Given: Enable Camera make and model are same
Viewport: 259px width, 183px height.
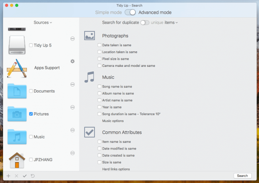Looking at the screenshot, I should pyautogui.click(x=99, y=66).
